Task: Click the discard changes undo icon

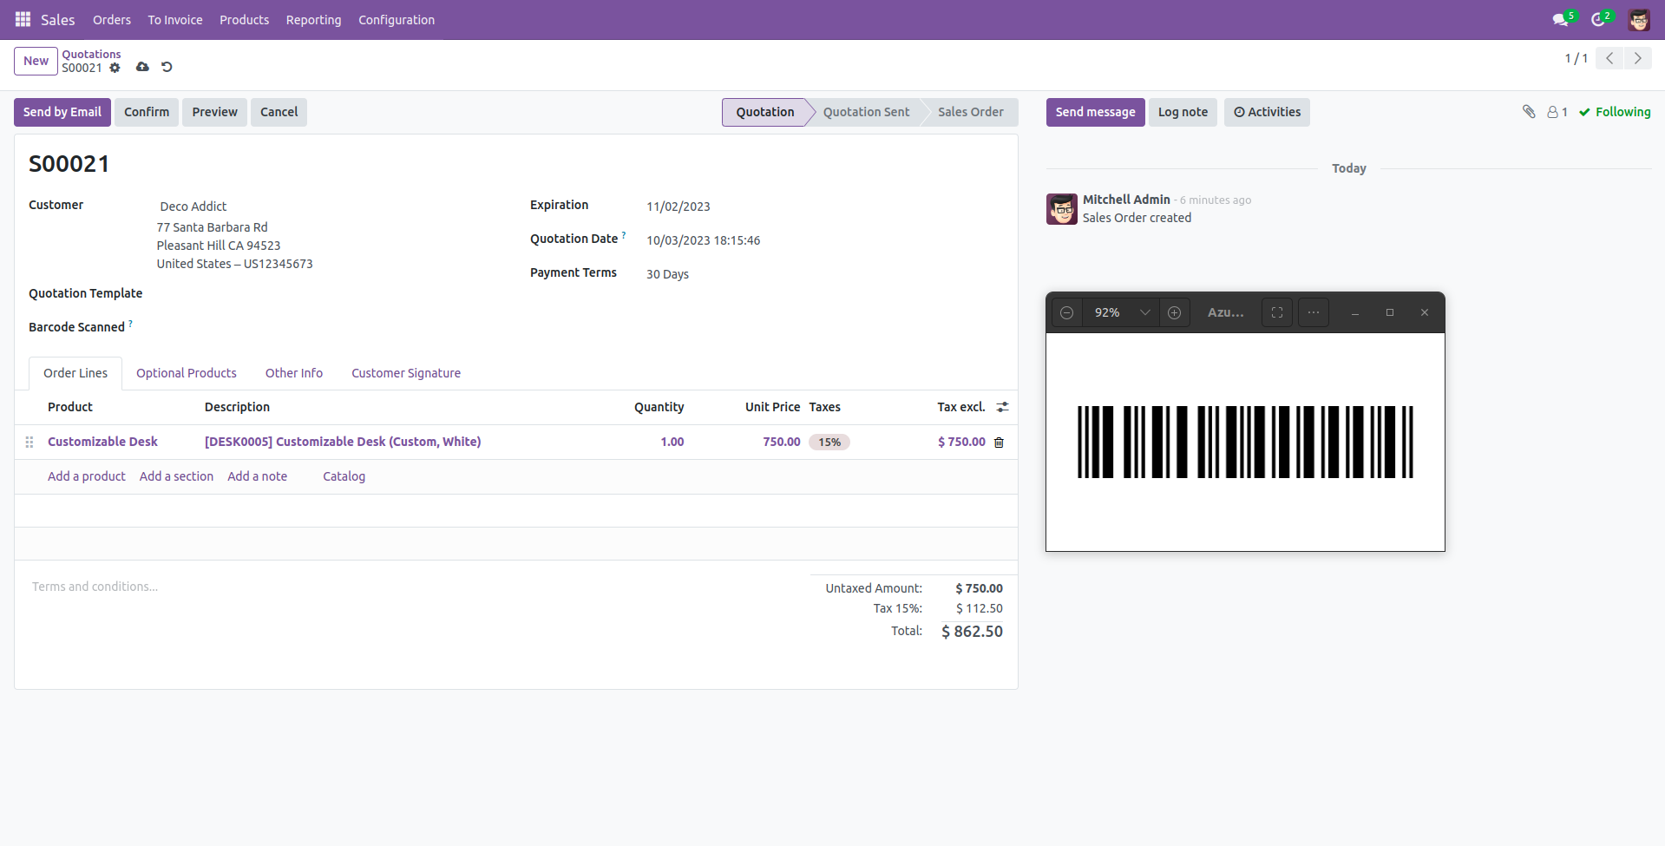Action: 167,67
